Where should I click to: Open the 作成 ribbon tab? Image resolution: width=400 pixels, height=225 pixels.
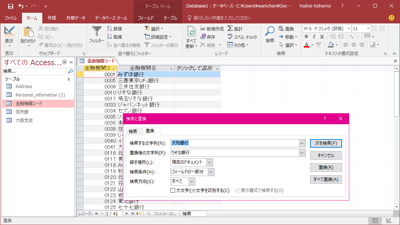pyautogui.click(x=52, y=18)
